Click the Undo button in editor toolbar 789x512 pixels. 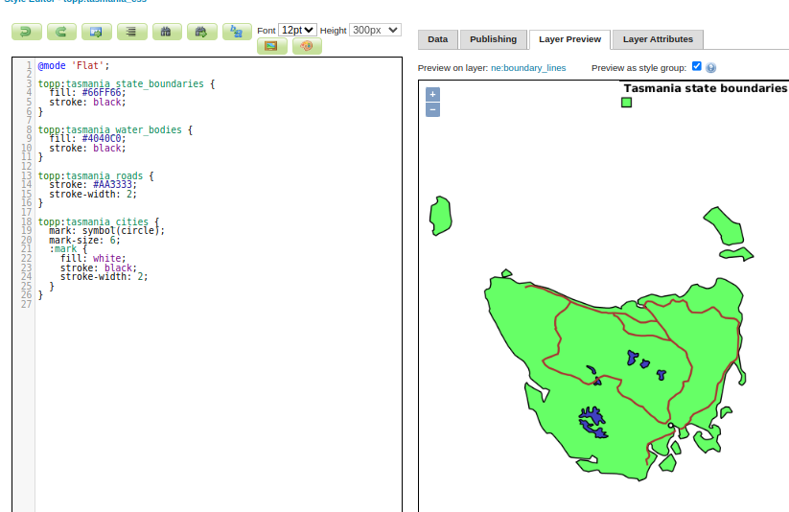[26, 32]
